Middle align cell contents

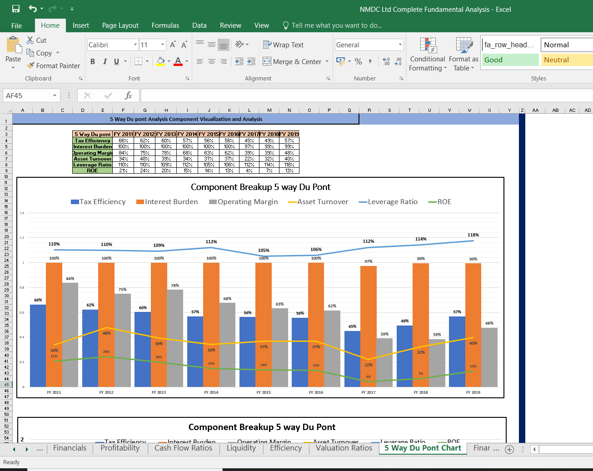click(x=212, y=44)
